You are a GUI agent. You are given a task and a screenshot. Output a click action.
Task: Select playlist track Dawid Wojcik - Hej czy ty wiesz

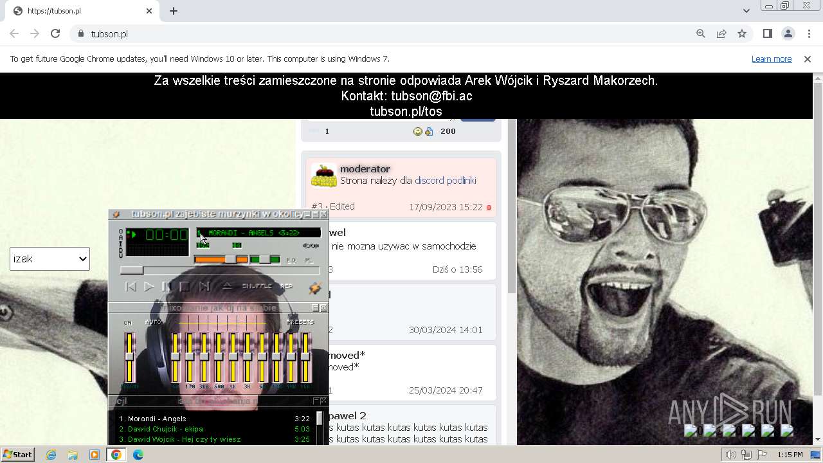(x=215, y=439)
